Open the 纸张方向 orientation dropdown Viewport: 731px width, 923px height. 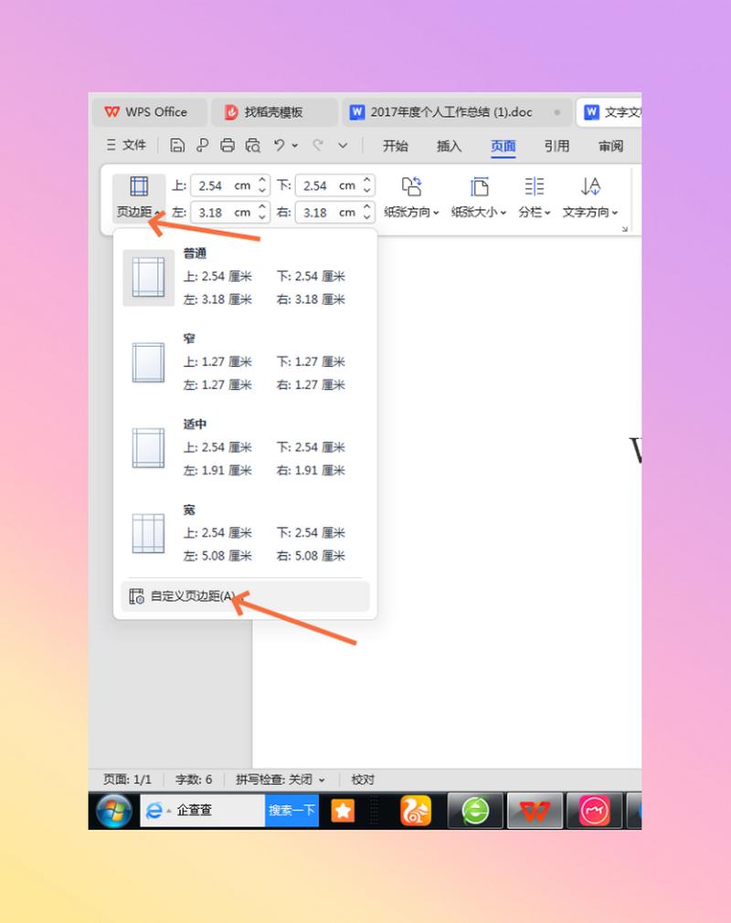[412, 198]
